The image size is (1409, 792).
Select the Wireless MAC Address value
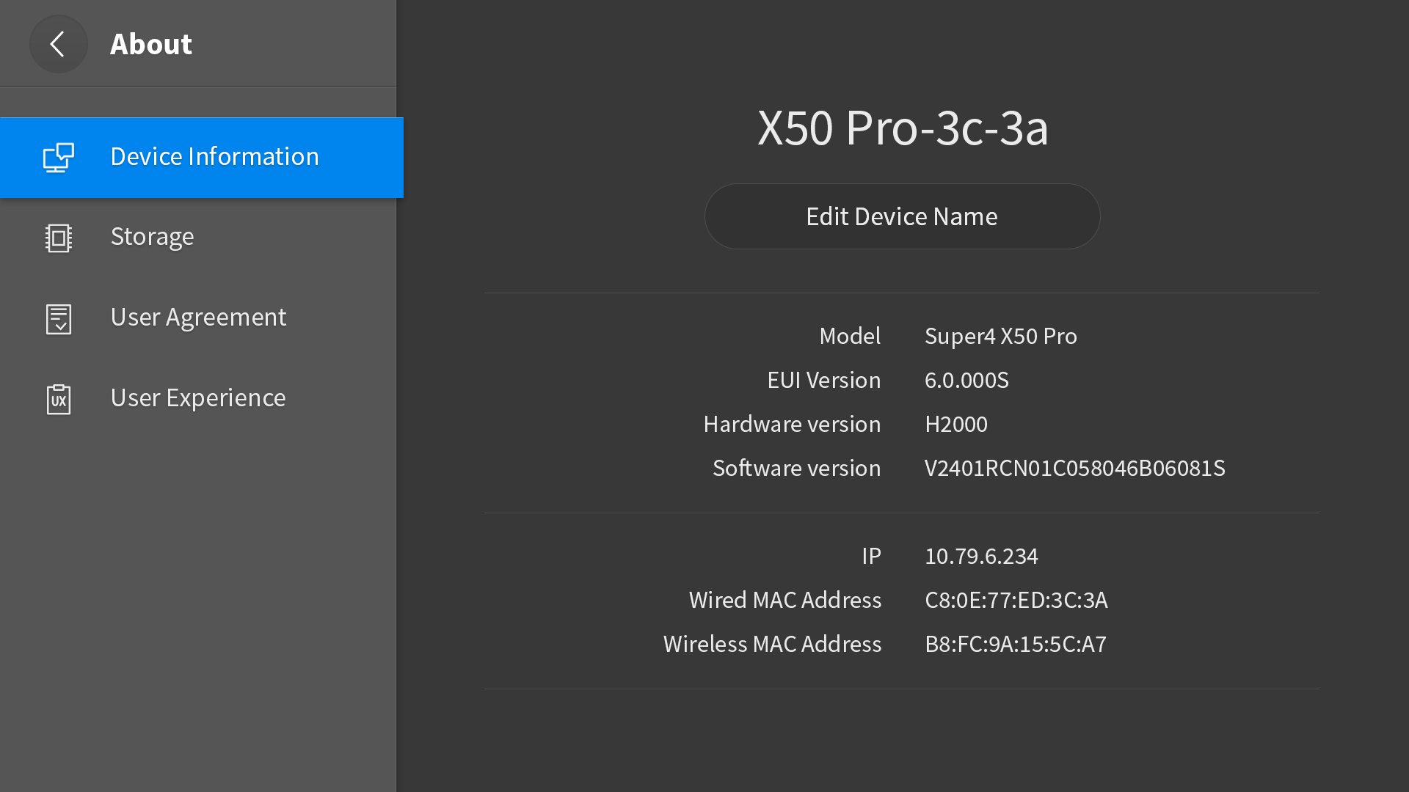point(1015,644)
